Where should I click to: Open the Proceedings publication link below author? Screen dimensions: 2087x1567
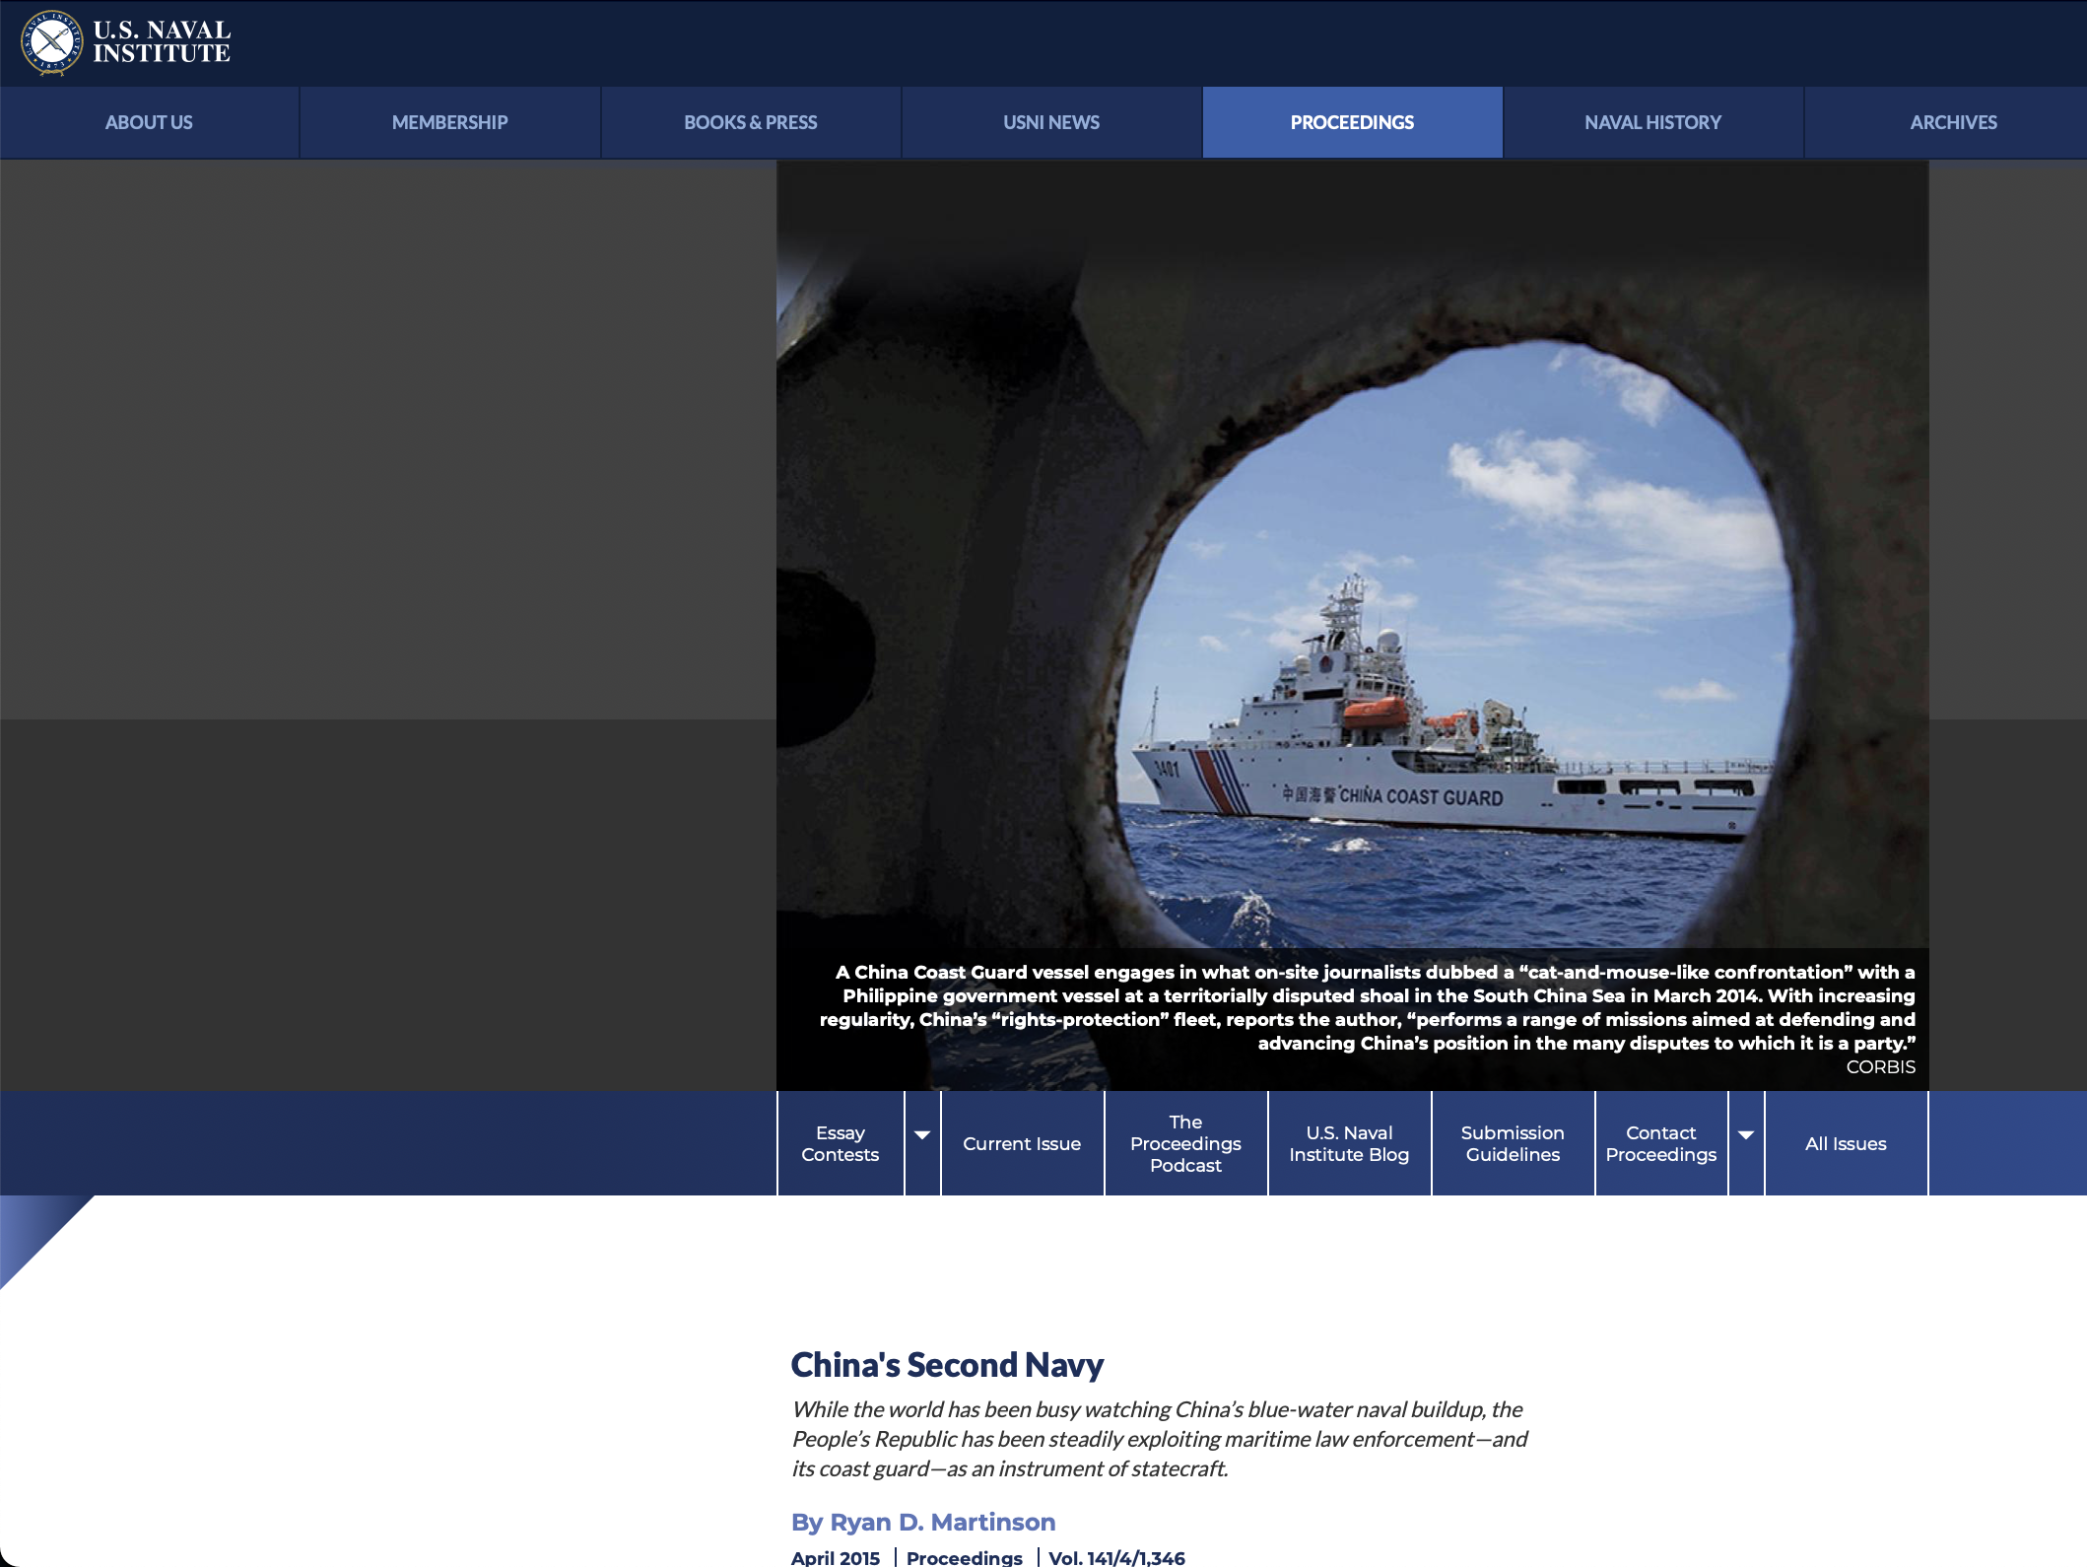[x=965, y=1557]
